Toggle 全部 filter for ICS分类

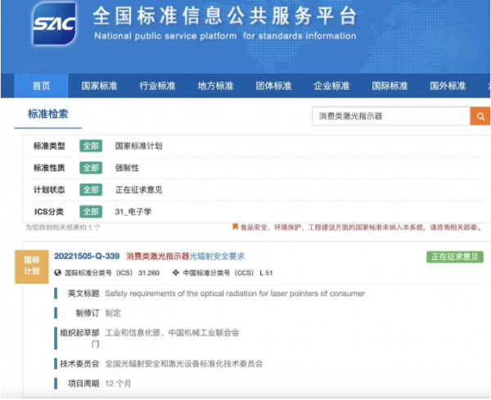(90, 212)
